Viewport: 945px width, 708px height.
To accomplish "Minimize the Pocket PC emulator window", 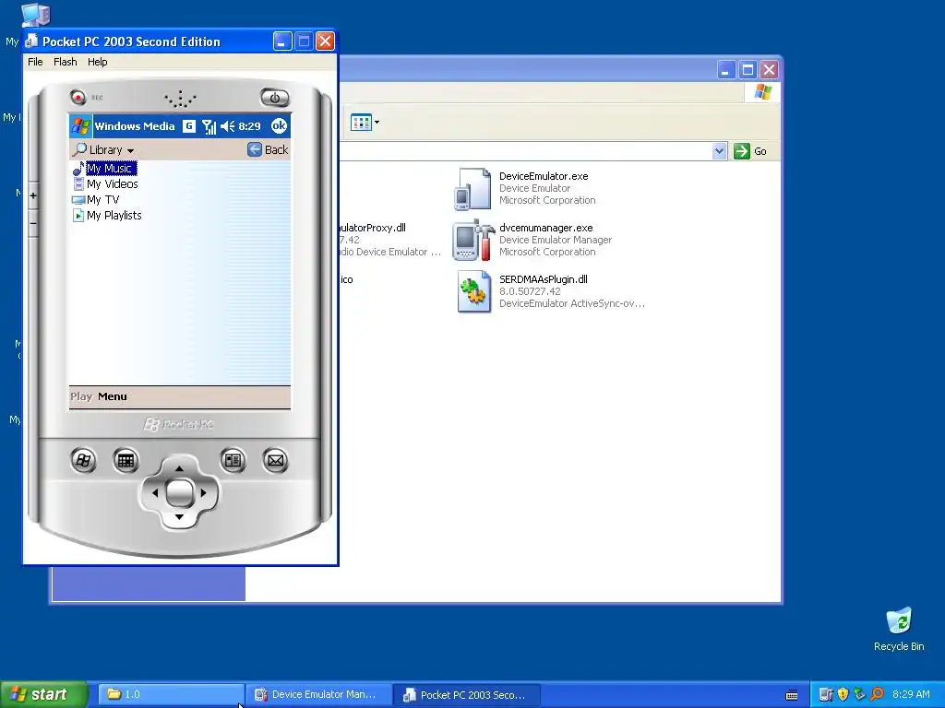I will point(282,41).
